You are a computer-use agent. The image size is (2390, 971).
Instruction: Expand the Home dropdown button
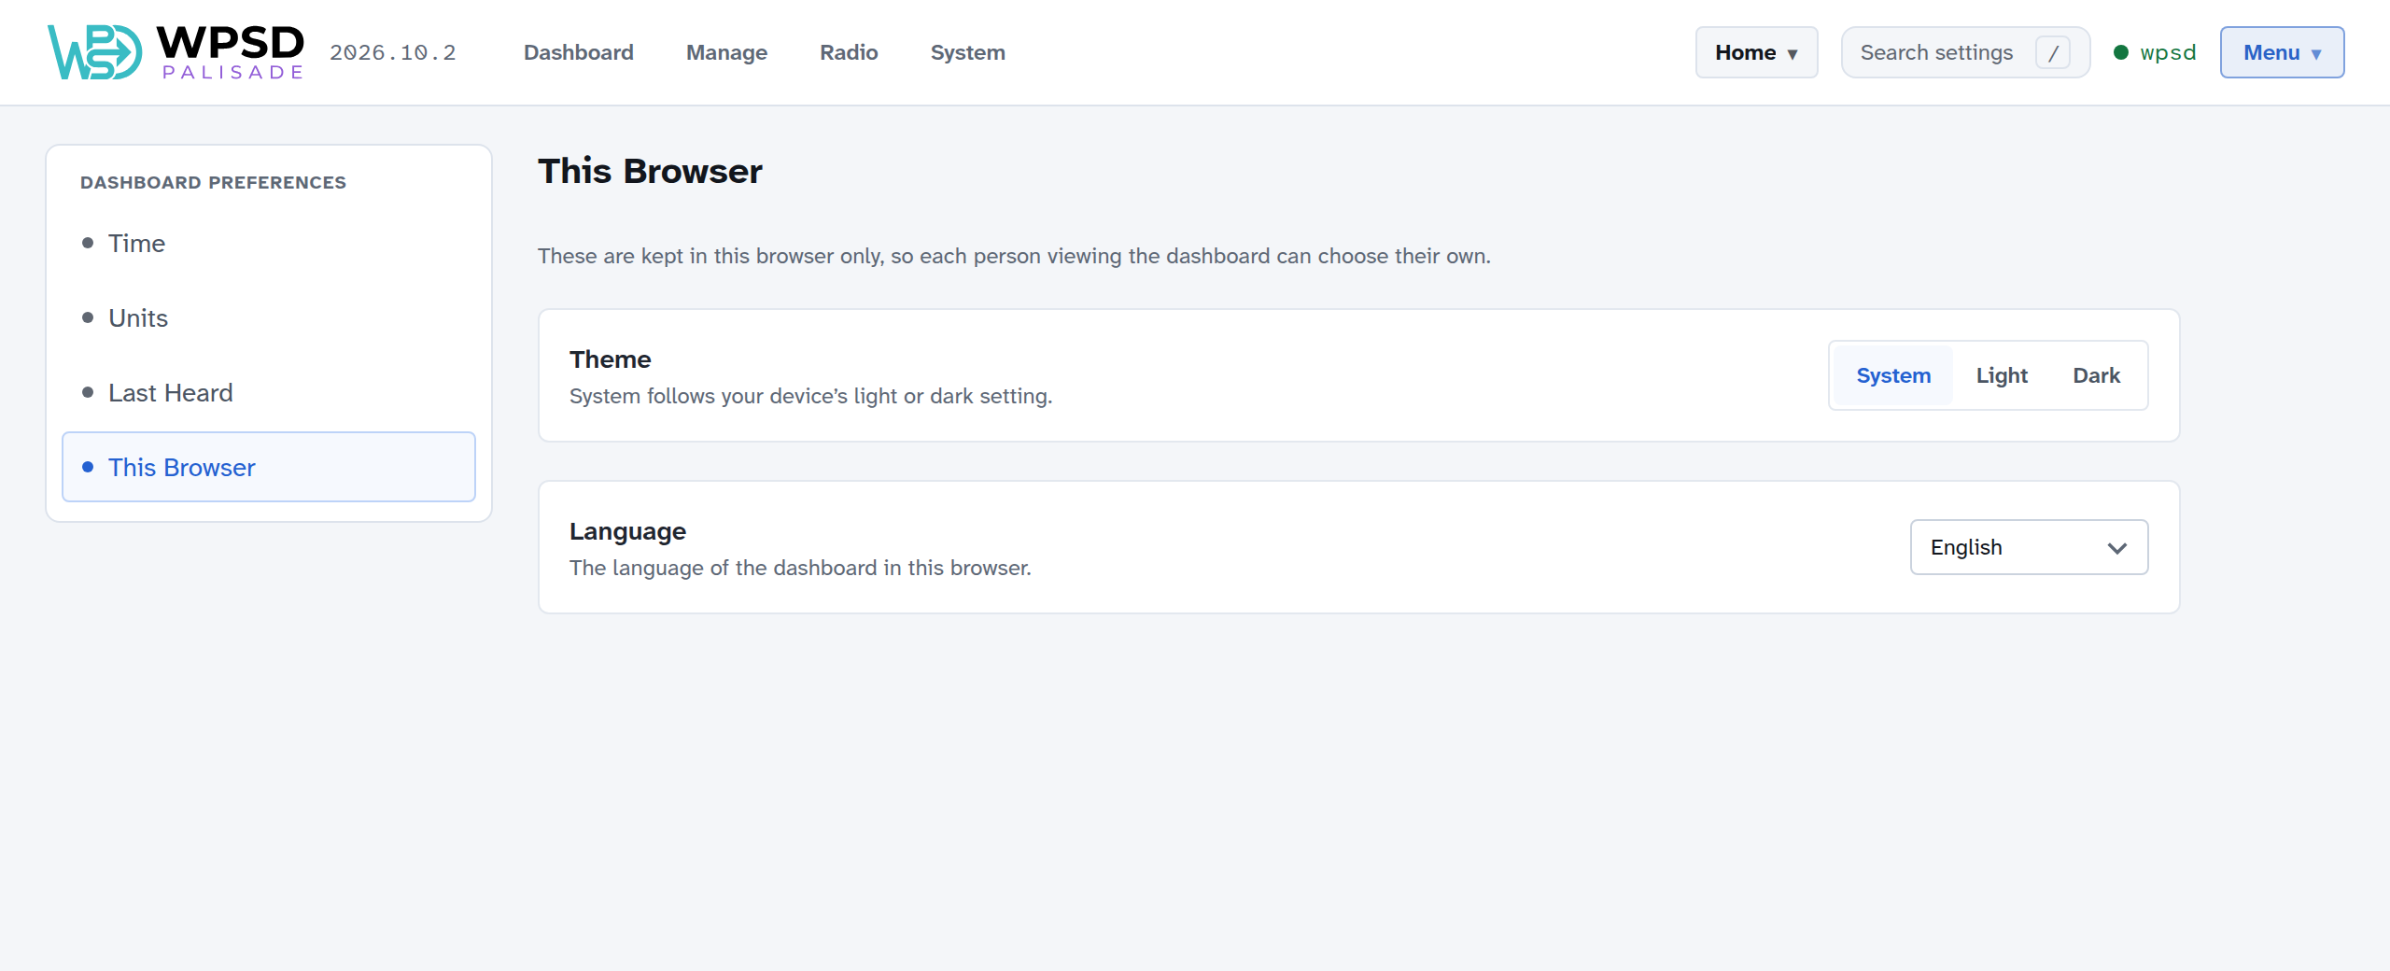point(1756,52)
